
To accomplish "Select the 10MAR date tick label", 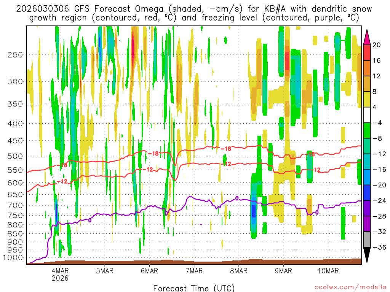I will [328, 271].
